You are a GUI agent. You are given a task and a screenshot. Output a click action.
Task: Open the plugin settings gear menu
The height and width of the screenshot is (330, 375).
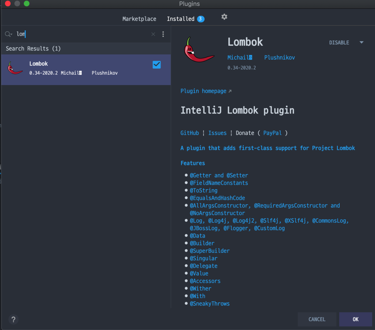tap(224, 17)
